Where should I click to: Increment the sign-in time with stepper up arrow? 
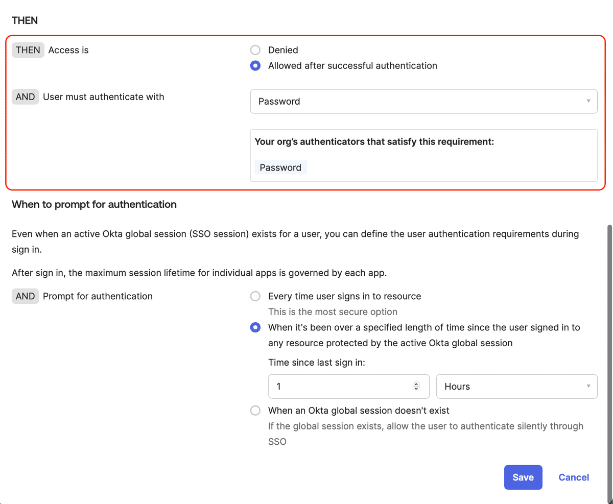415,383
